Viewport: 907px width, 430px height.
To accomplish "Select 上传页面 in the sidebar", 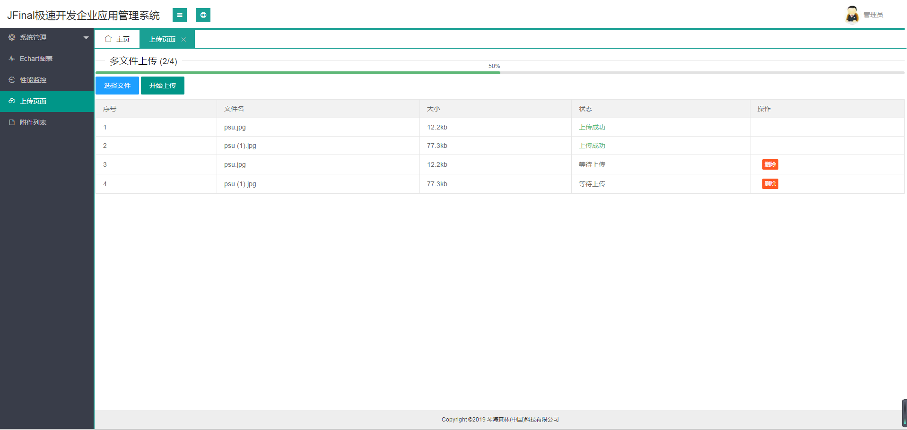I will 47,101.
